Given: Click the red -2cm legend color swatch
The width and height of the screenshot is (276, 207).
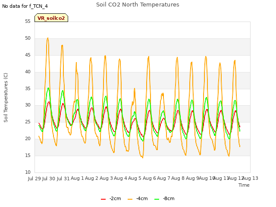Looking at the screenshot, I should pyautogui.click(x=103, y=199).
